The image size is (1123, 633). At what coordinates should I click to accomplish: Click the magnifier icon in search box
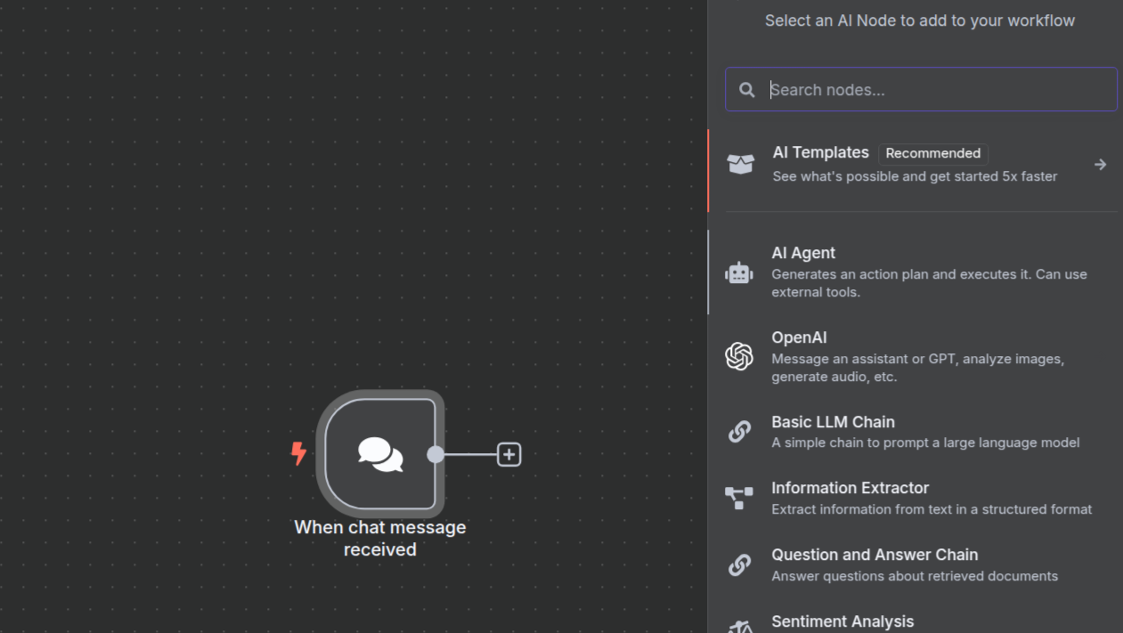pos(747,90)
